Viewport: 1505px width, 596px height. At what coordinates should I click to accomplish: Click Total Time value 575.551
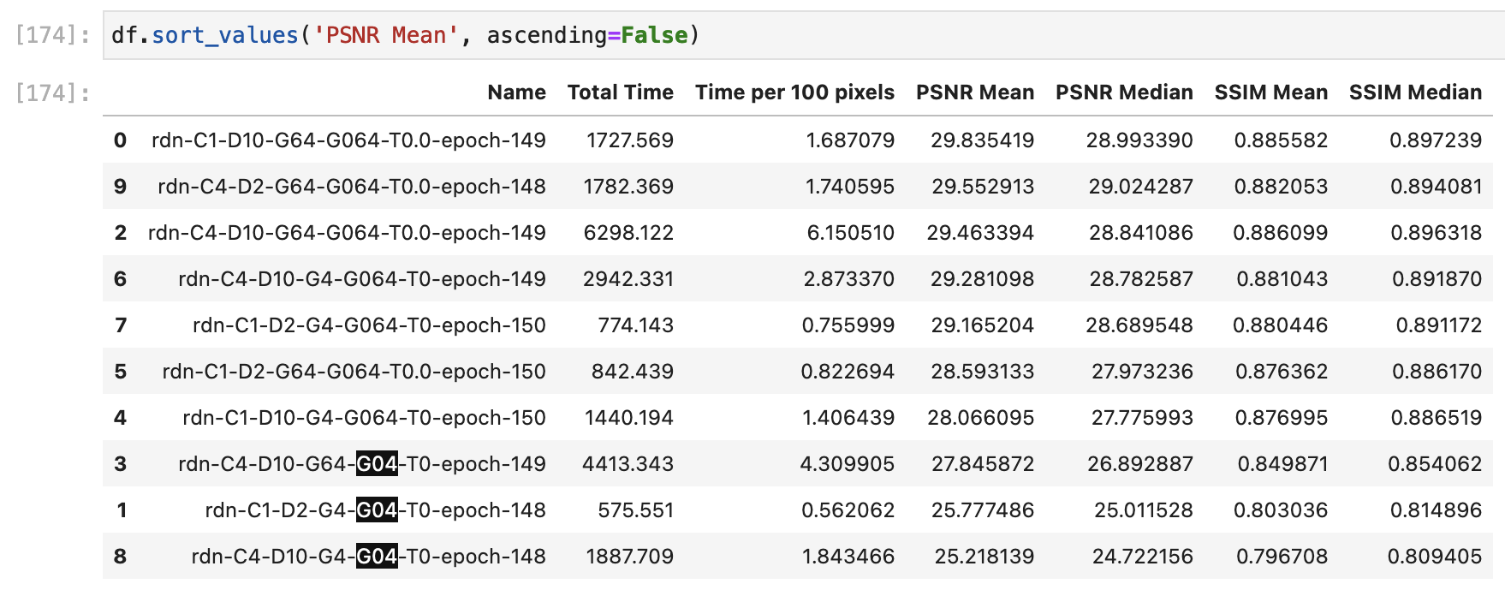pyautogui.click(x=635, y=510)
